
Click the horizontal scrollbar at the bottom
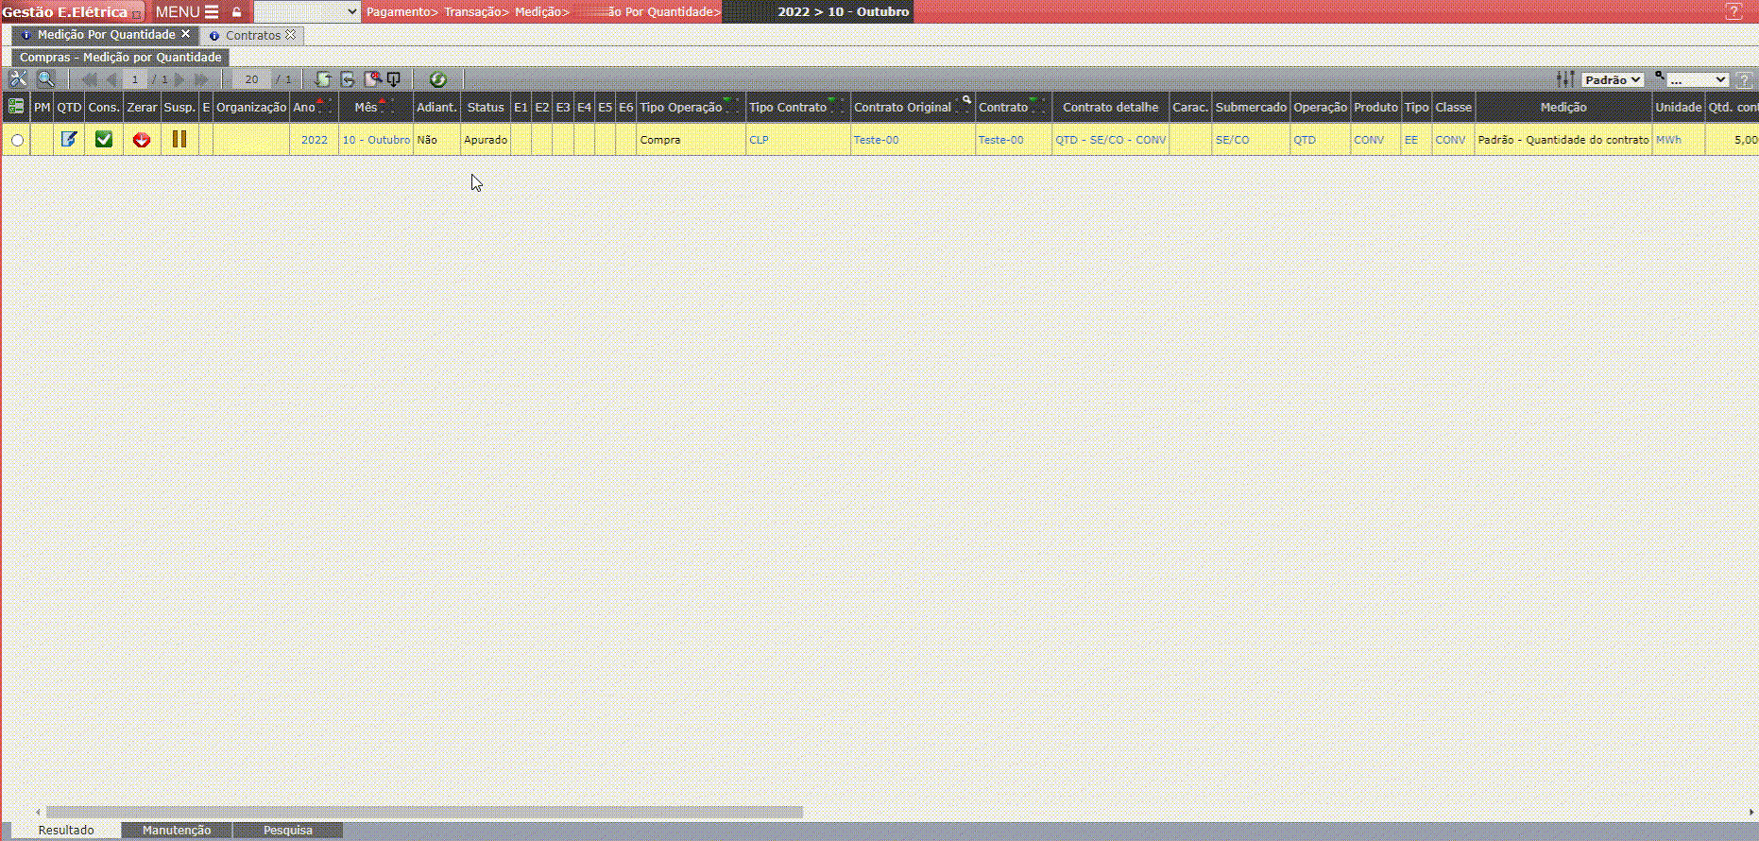pos(424,812)
